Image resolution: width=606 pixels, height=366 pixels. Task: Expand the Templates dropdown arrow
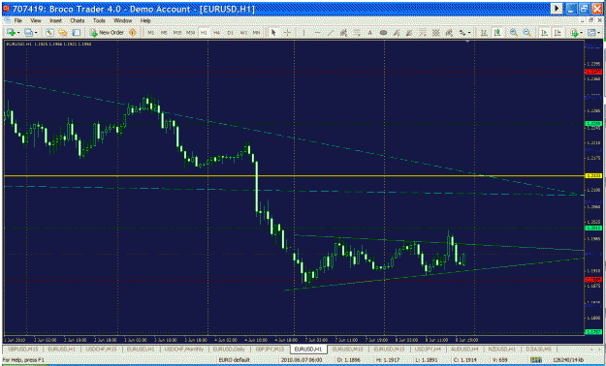pyautogui.click(x=598, y=33)
